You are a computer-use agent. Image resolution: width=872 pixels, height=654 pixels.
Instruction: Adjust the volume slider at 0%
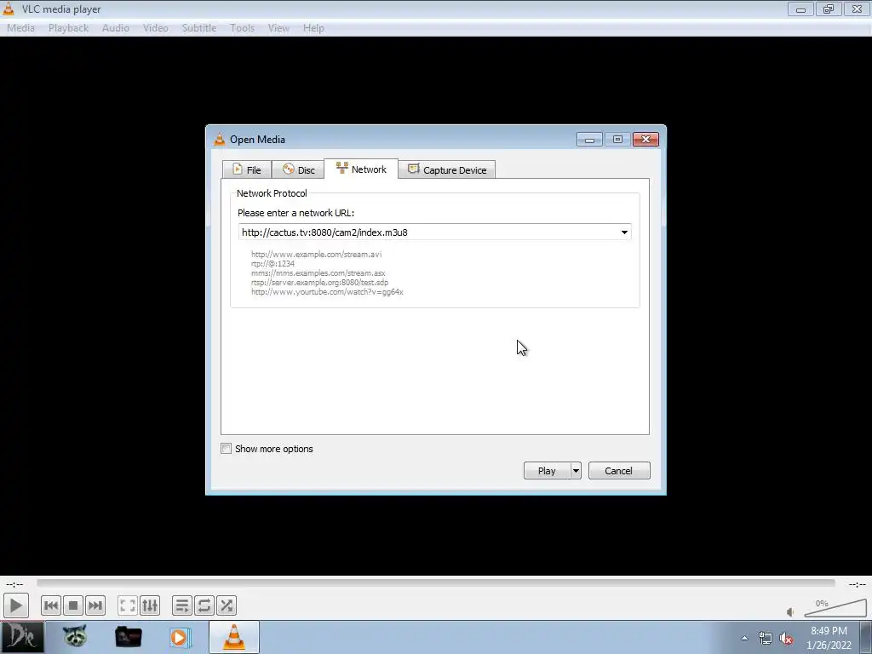(835, 608)
